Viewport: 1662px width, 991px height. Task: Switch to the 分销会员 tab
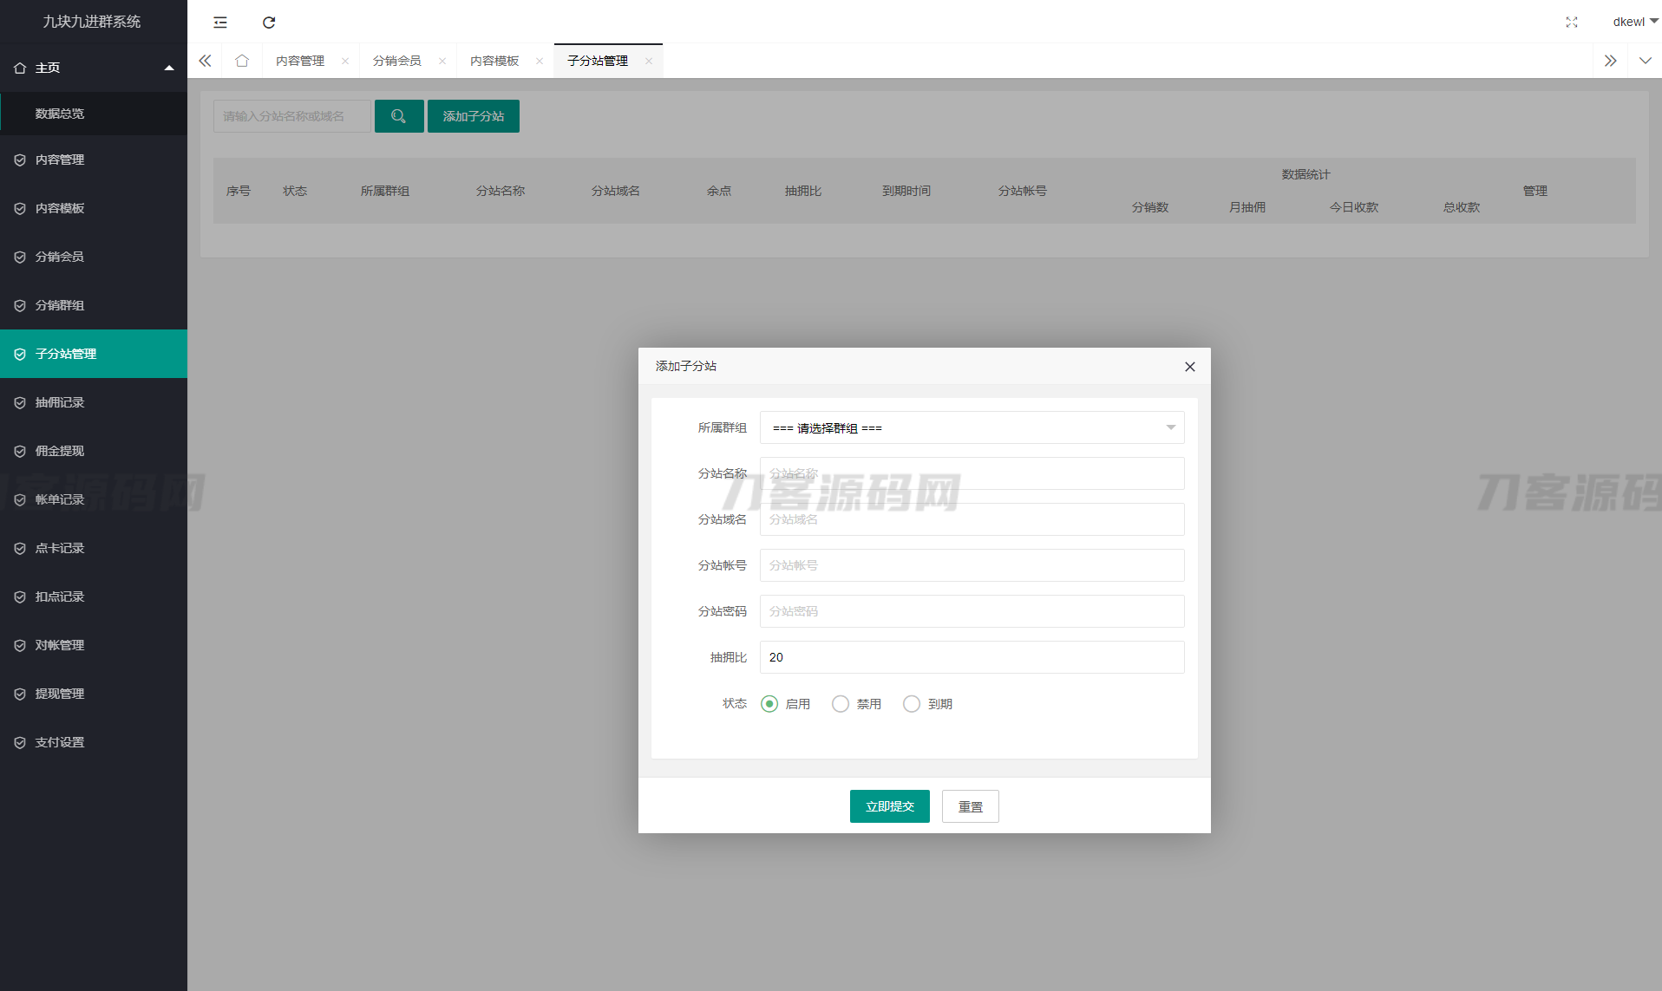point(397,61)
